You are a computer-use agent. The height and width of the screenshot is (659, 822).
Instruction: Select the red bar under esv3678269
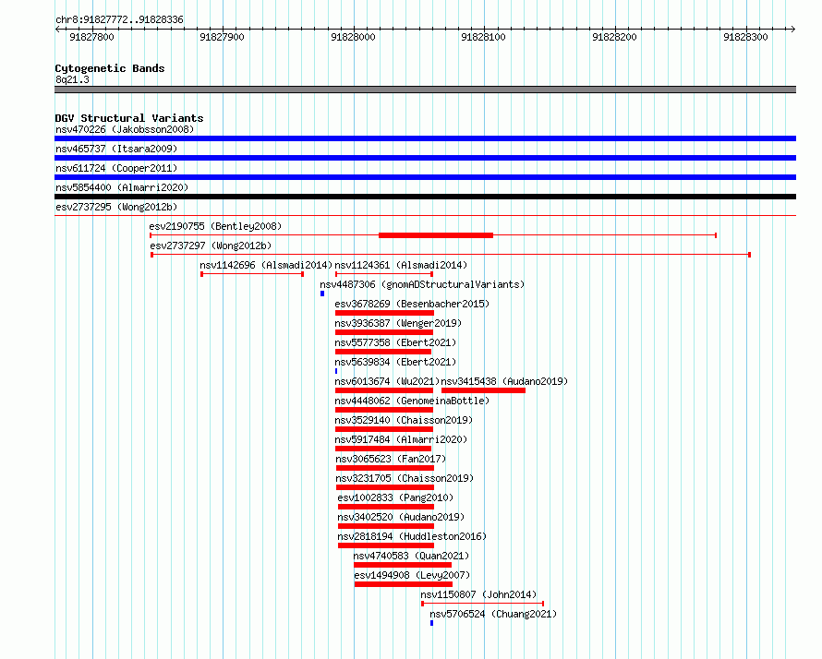384,313
